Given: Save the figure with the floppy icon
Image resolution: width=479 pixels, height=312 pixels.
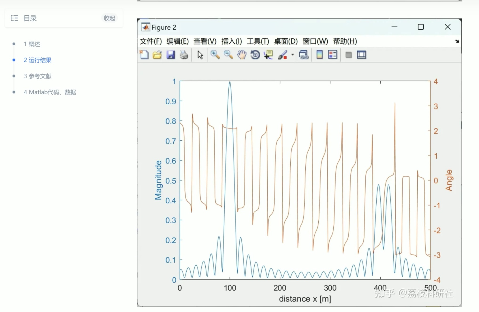Looking at the screenshot, I should point(171,55).
